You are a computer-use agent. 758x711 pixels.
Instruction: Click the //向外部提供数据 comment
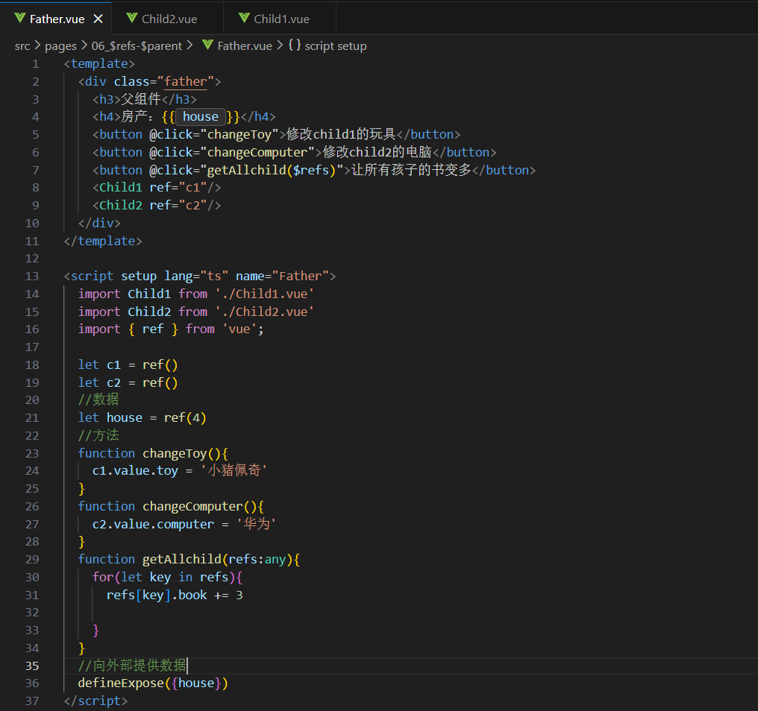point(132,666)
